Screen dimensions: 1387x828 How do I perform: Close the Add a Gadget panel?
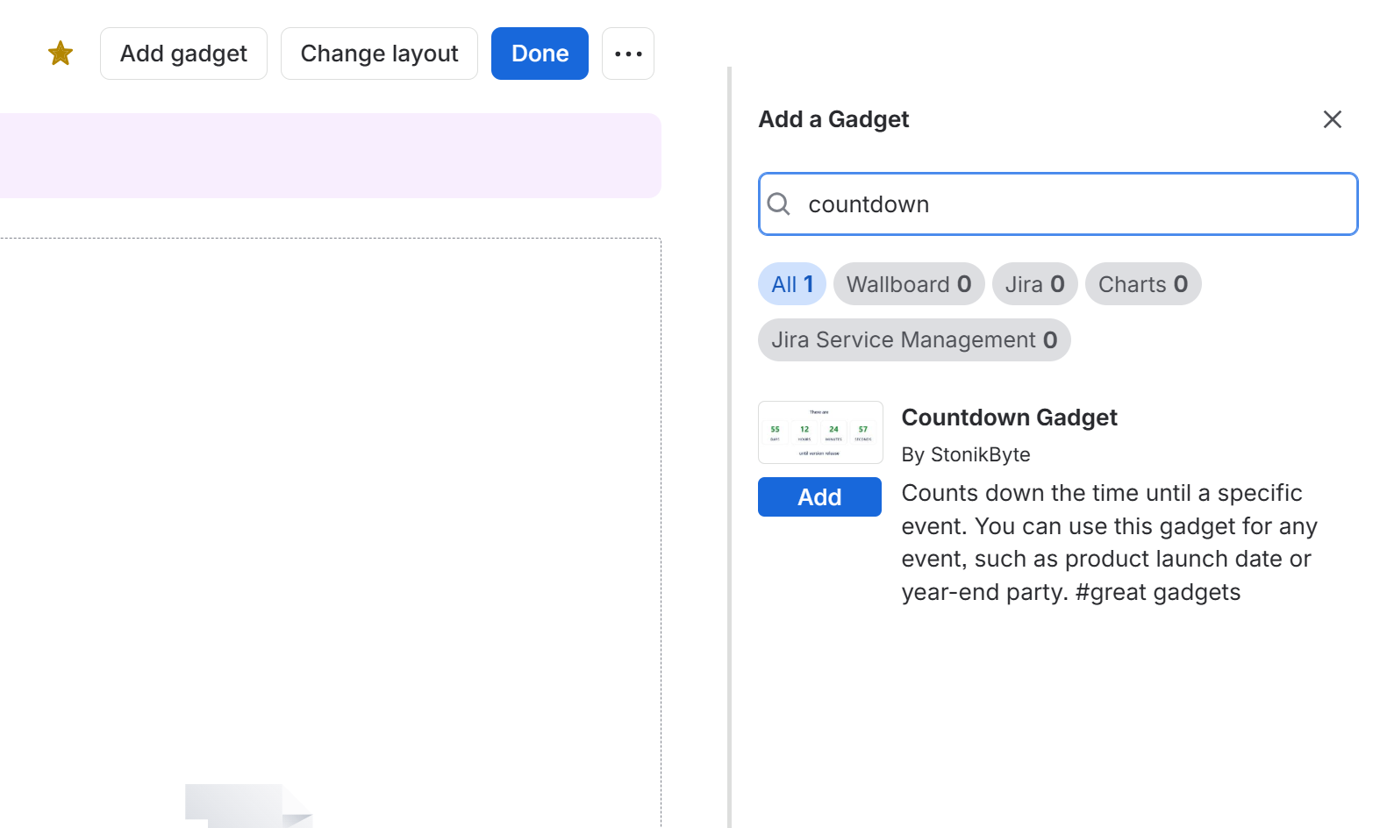[1332, 119]
